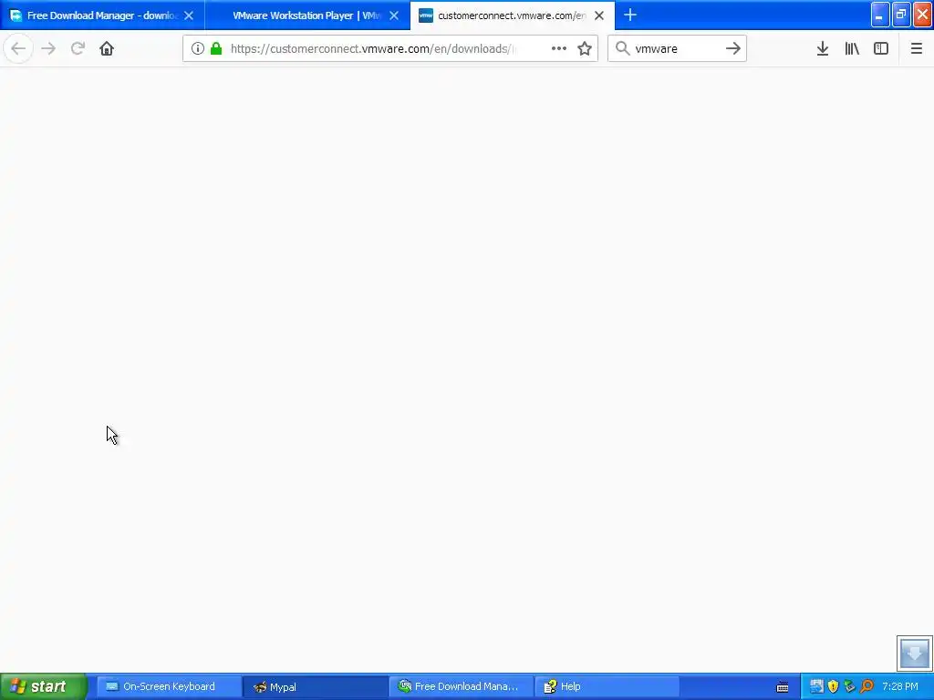
Task: Open the hamburger application menu
Action: [x=916, y=49]
